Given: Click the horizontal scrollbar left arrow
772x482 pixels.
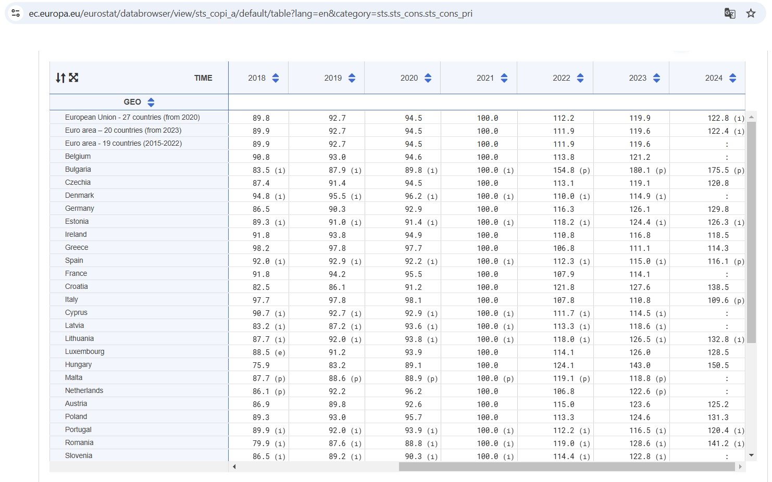Looking at the screenshot, I should (234, 467).
